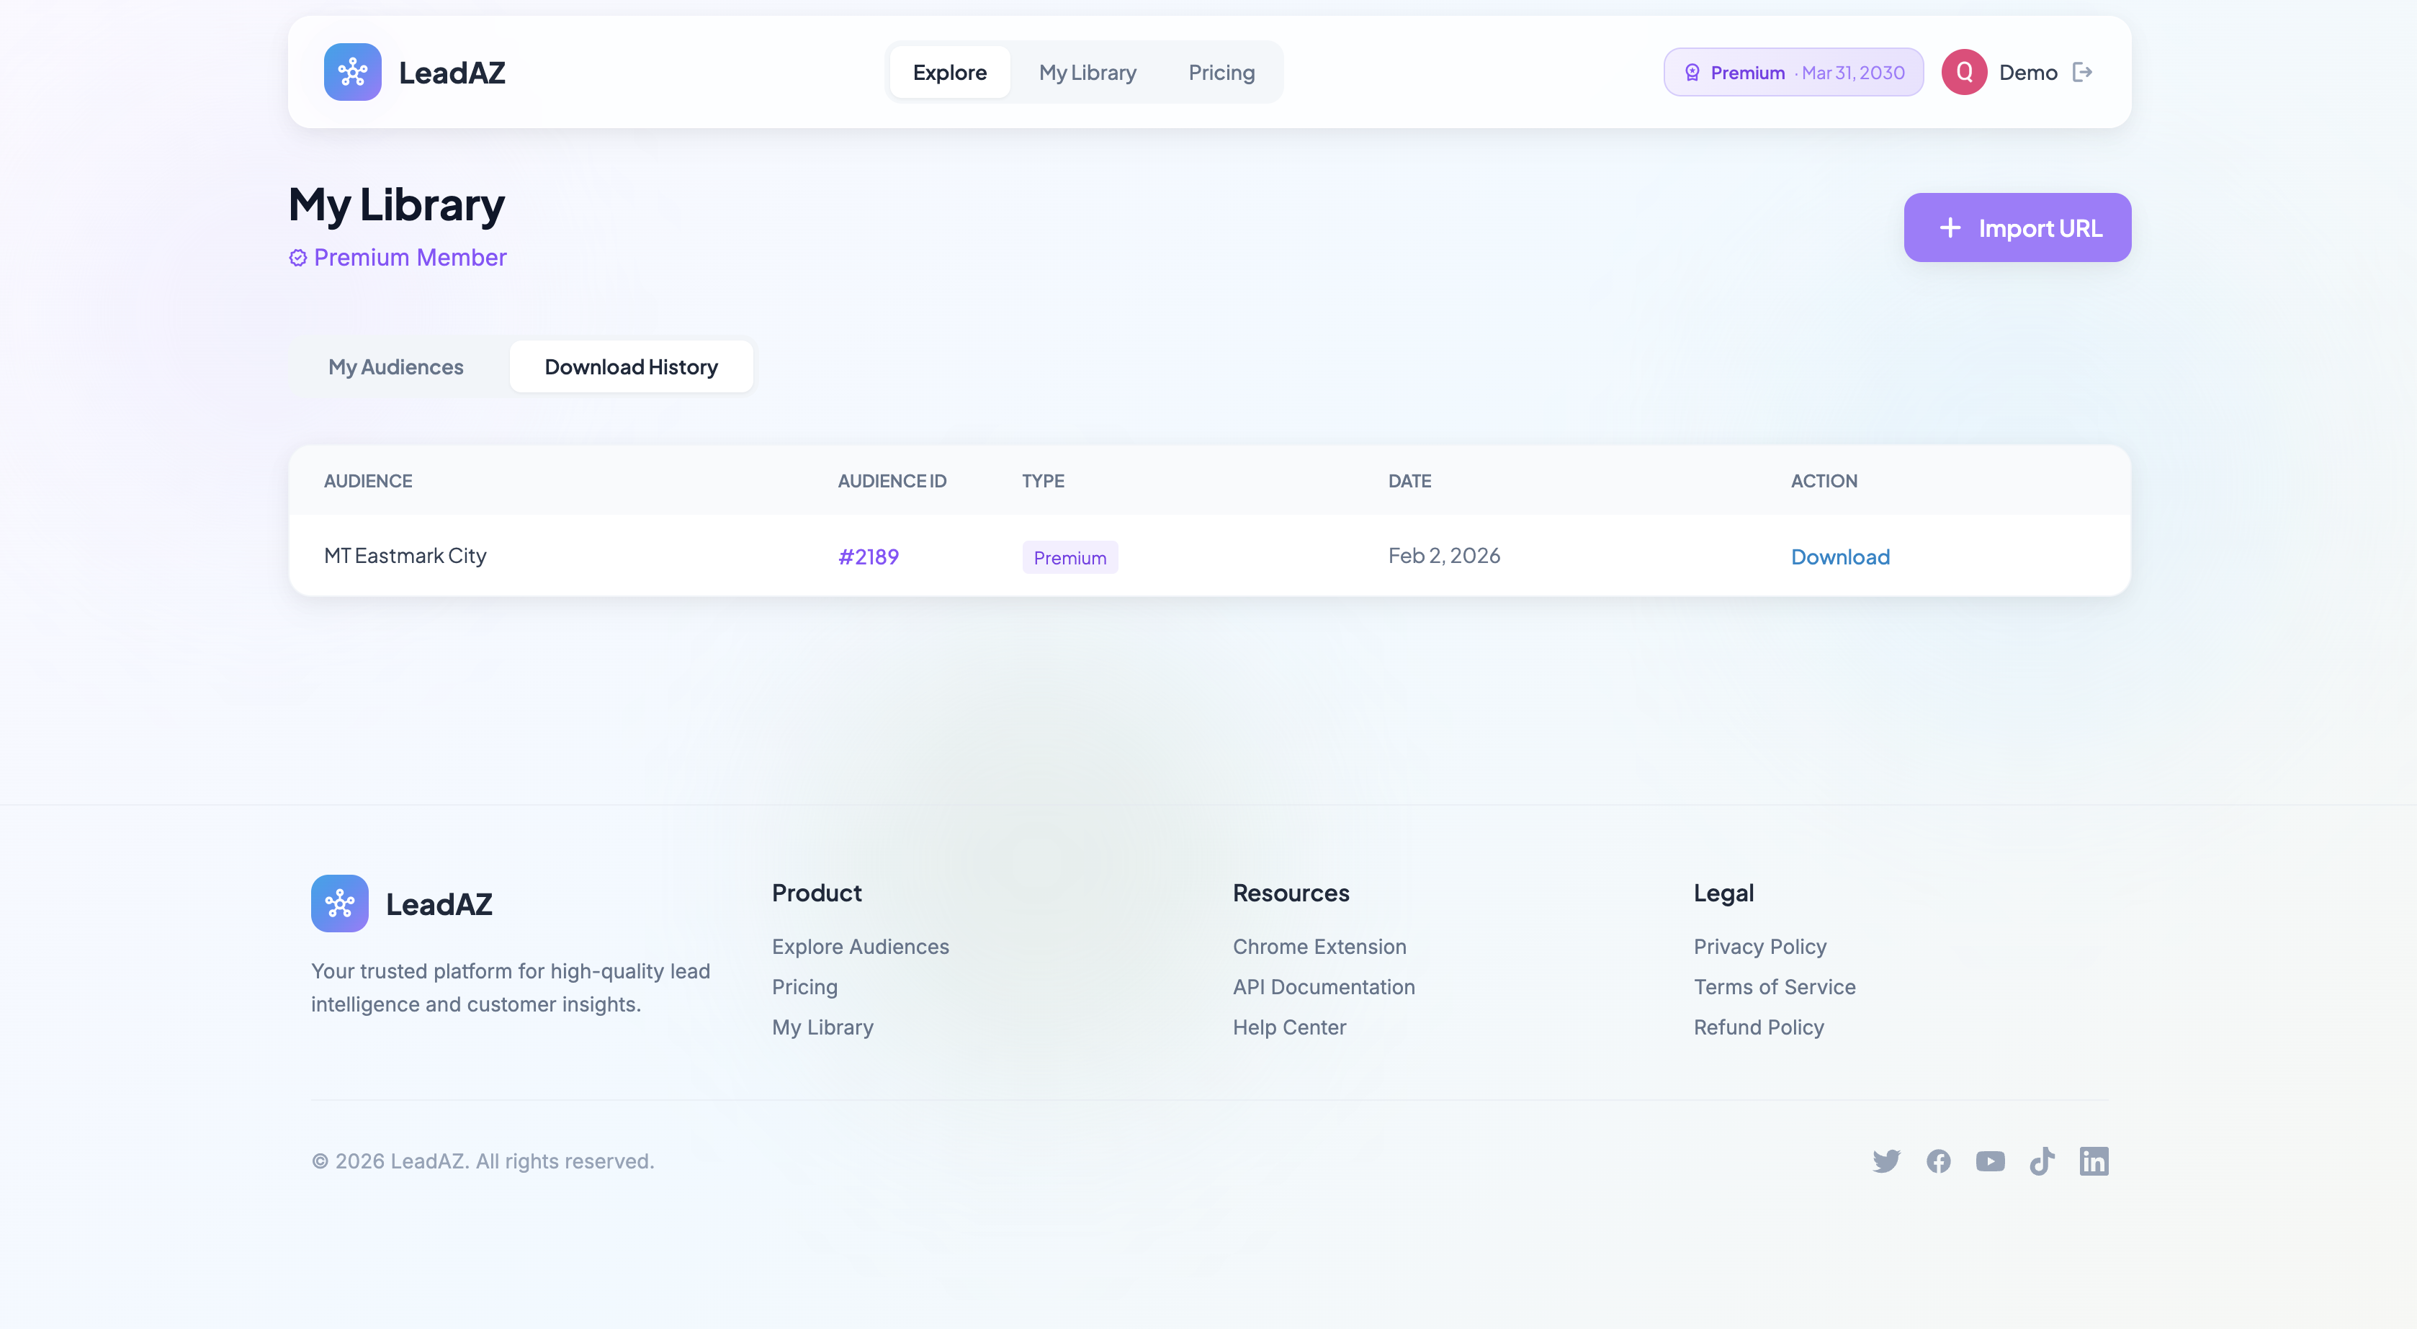Click the pink user avatar icon

click(x=1964, y=72)
